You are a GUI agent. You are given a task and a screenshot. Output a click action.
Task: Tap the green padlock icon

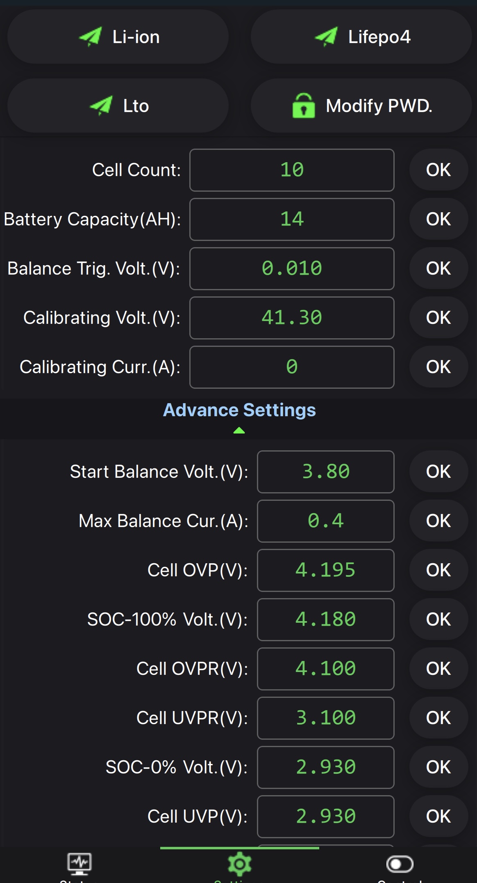[x=304, y=106]
